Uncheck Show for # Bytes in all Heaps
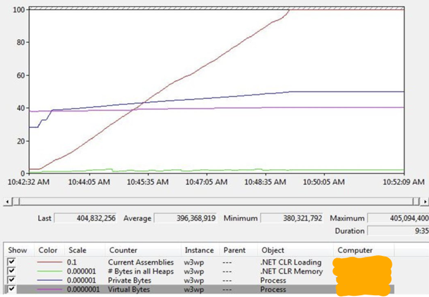429x297 pixels. [x=11, y=271]
